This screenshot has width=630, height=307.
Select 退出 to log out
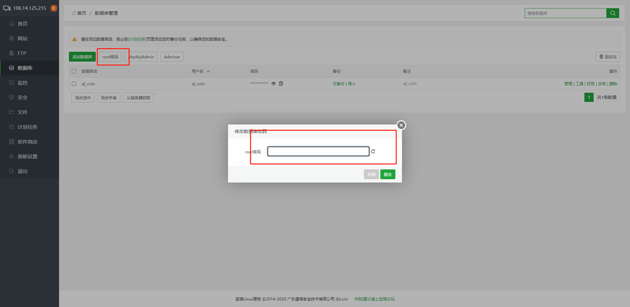coord(30,171)
